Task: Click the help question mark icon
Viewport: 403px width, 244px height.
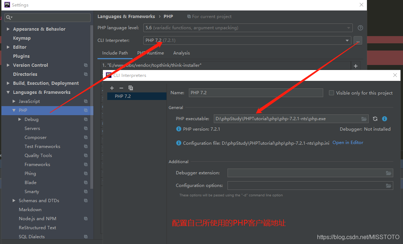Action: point(360,28)
